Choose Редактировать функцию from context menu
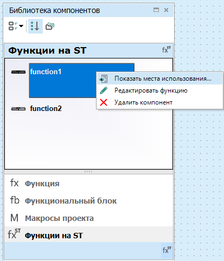This screenshot has height=261, width=224. point(159,90)
